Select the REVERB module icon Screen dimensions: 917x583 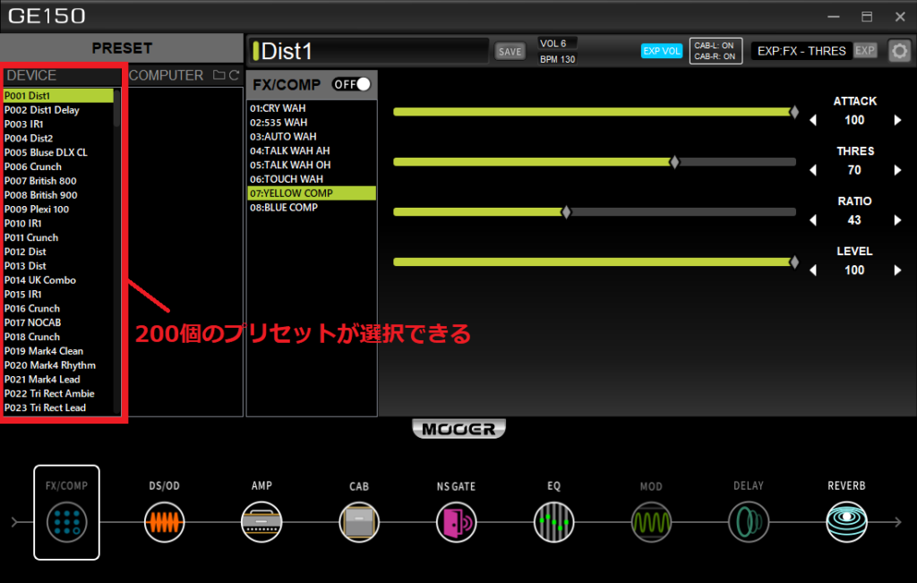point(846,521)
